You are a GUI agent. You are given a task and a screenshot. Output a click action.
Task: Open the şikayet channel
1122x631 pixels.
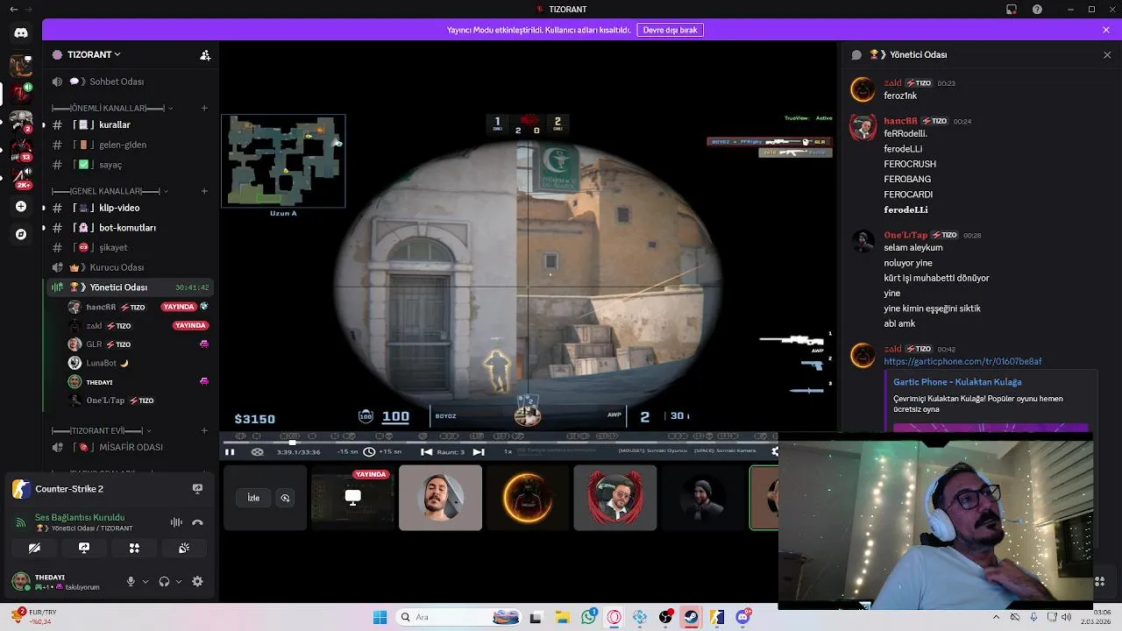[131, 248]
